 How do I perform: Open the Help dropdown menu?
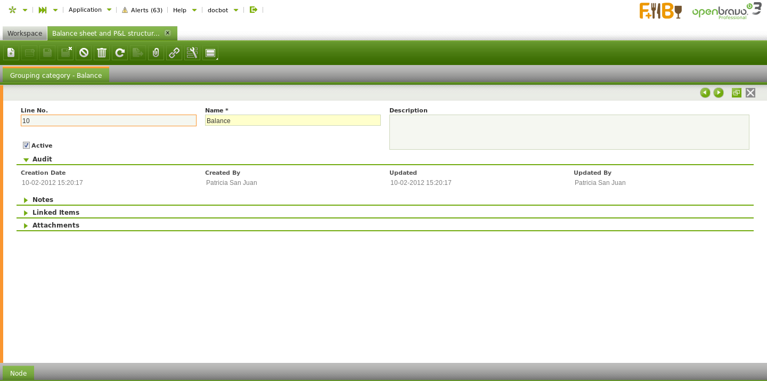tap(184, 10)
